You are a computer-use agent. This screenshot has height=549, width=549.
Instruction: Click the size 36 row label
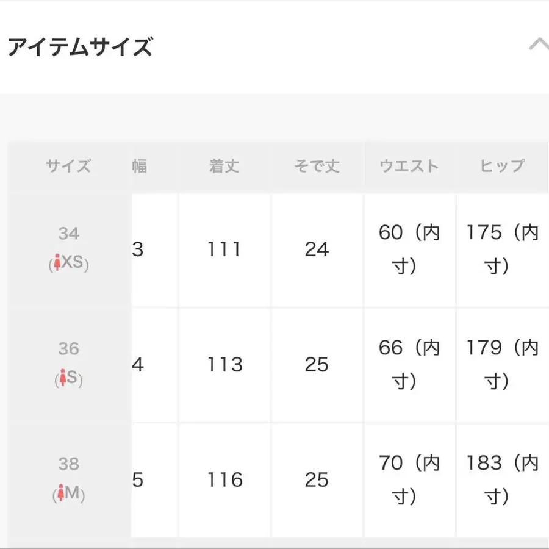[x=69, y=349]
